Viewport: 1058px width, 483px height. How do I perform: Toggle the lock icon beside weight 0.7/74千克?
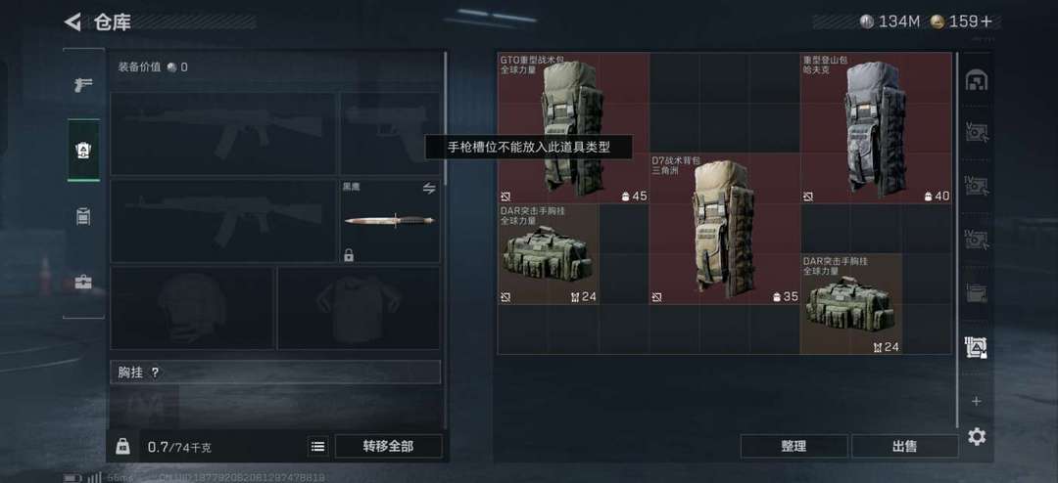pyautogui.click(x=122, y=446)
